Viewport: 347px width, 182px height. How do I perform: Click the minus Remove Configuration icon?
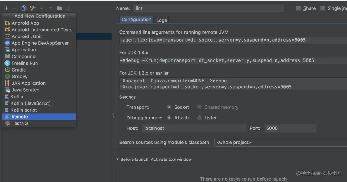[x=15, y=8]
